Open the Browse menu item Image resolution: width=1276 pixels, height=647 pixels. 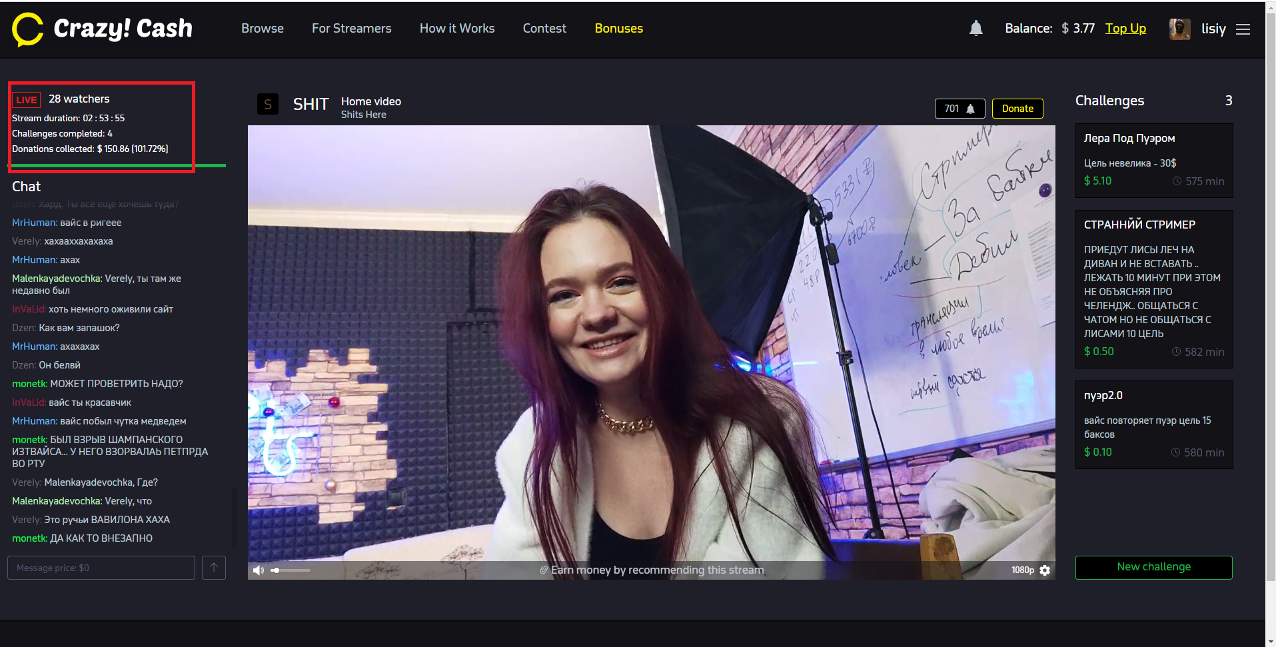pos(263,29)
